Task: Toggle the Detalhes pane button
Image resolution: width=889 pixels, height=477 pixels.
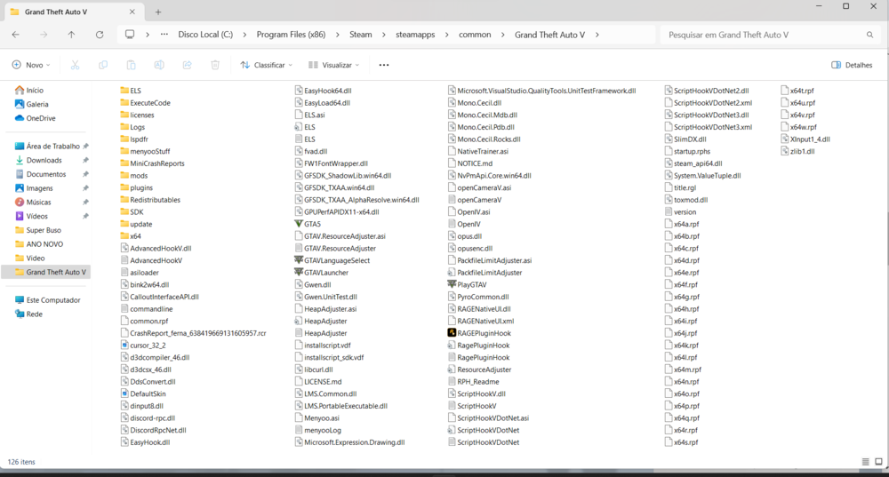Action: [x=852, y=65]
